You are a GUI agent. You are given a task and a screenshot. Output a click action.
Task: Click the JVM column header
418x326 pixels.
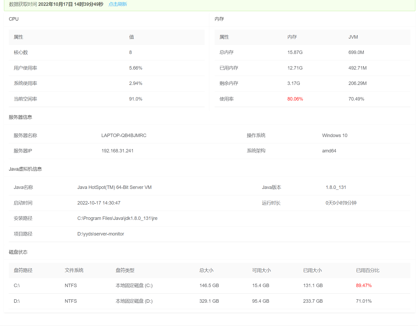(x=353, y=37)
